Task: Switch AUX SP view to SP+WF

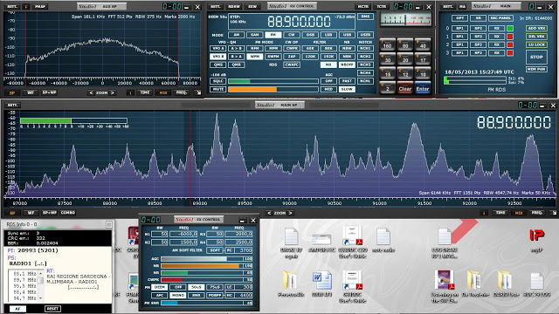Action: click(49, 92)
